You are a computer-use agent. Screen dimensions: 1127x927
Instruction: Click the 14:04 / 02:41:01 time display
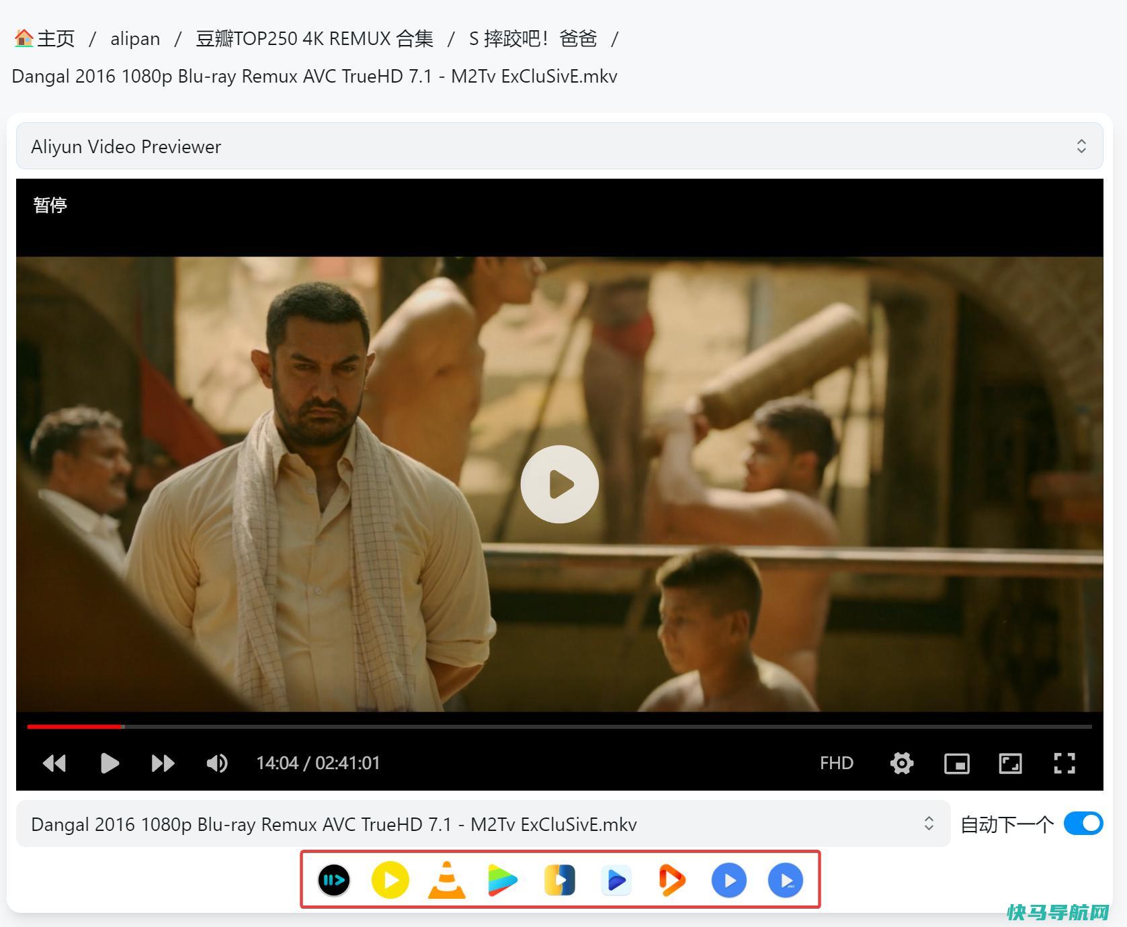(318, 763)
